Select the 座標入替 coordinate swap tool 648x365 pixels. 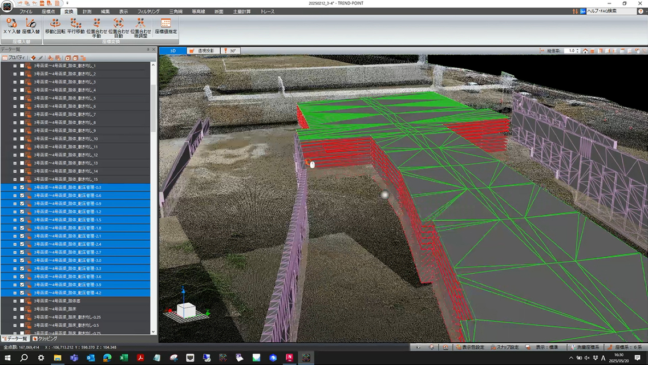coord(31,26)
